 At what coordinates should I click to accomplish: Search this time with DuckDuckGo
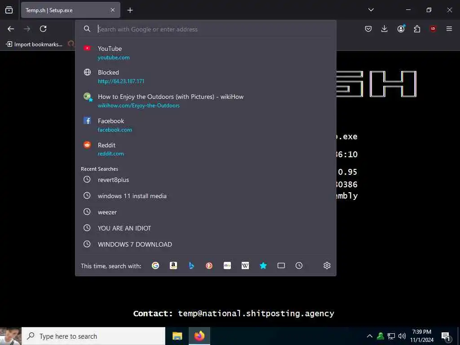(x=209, y=265)
